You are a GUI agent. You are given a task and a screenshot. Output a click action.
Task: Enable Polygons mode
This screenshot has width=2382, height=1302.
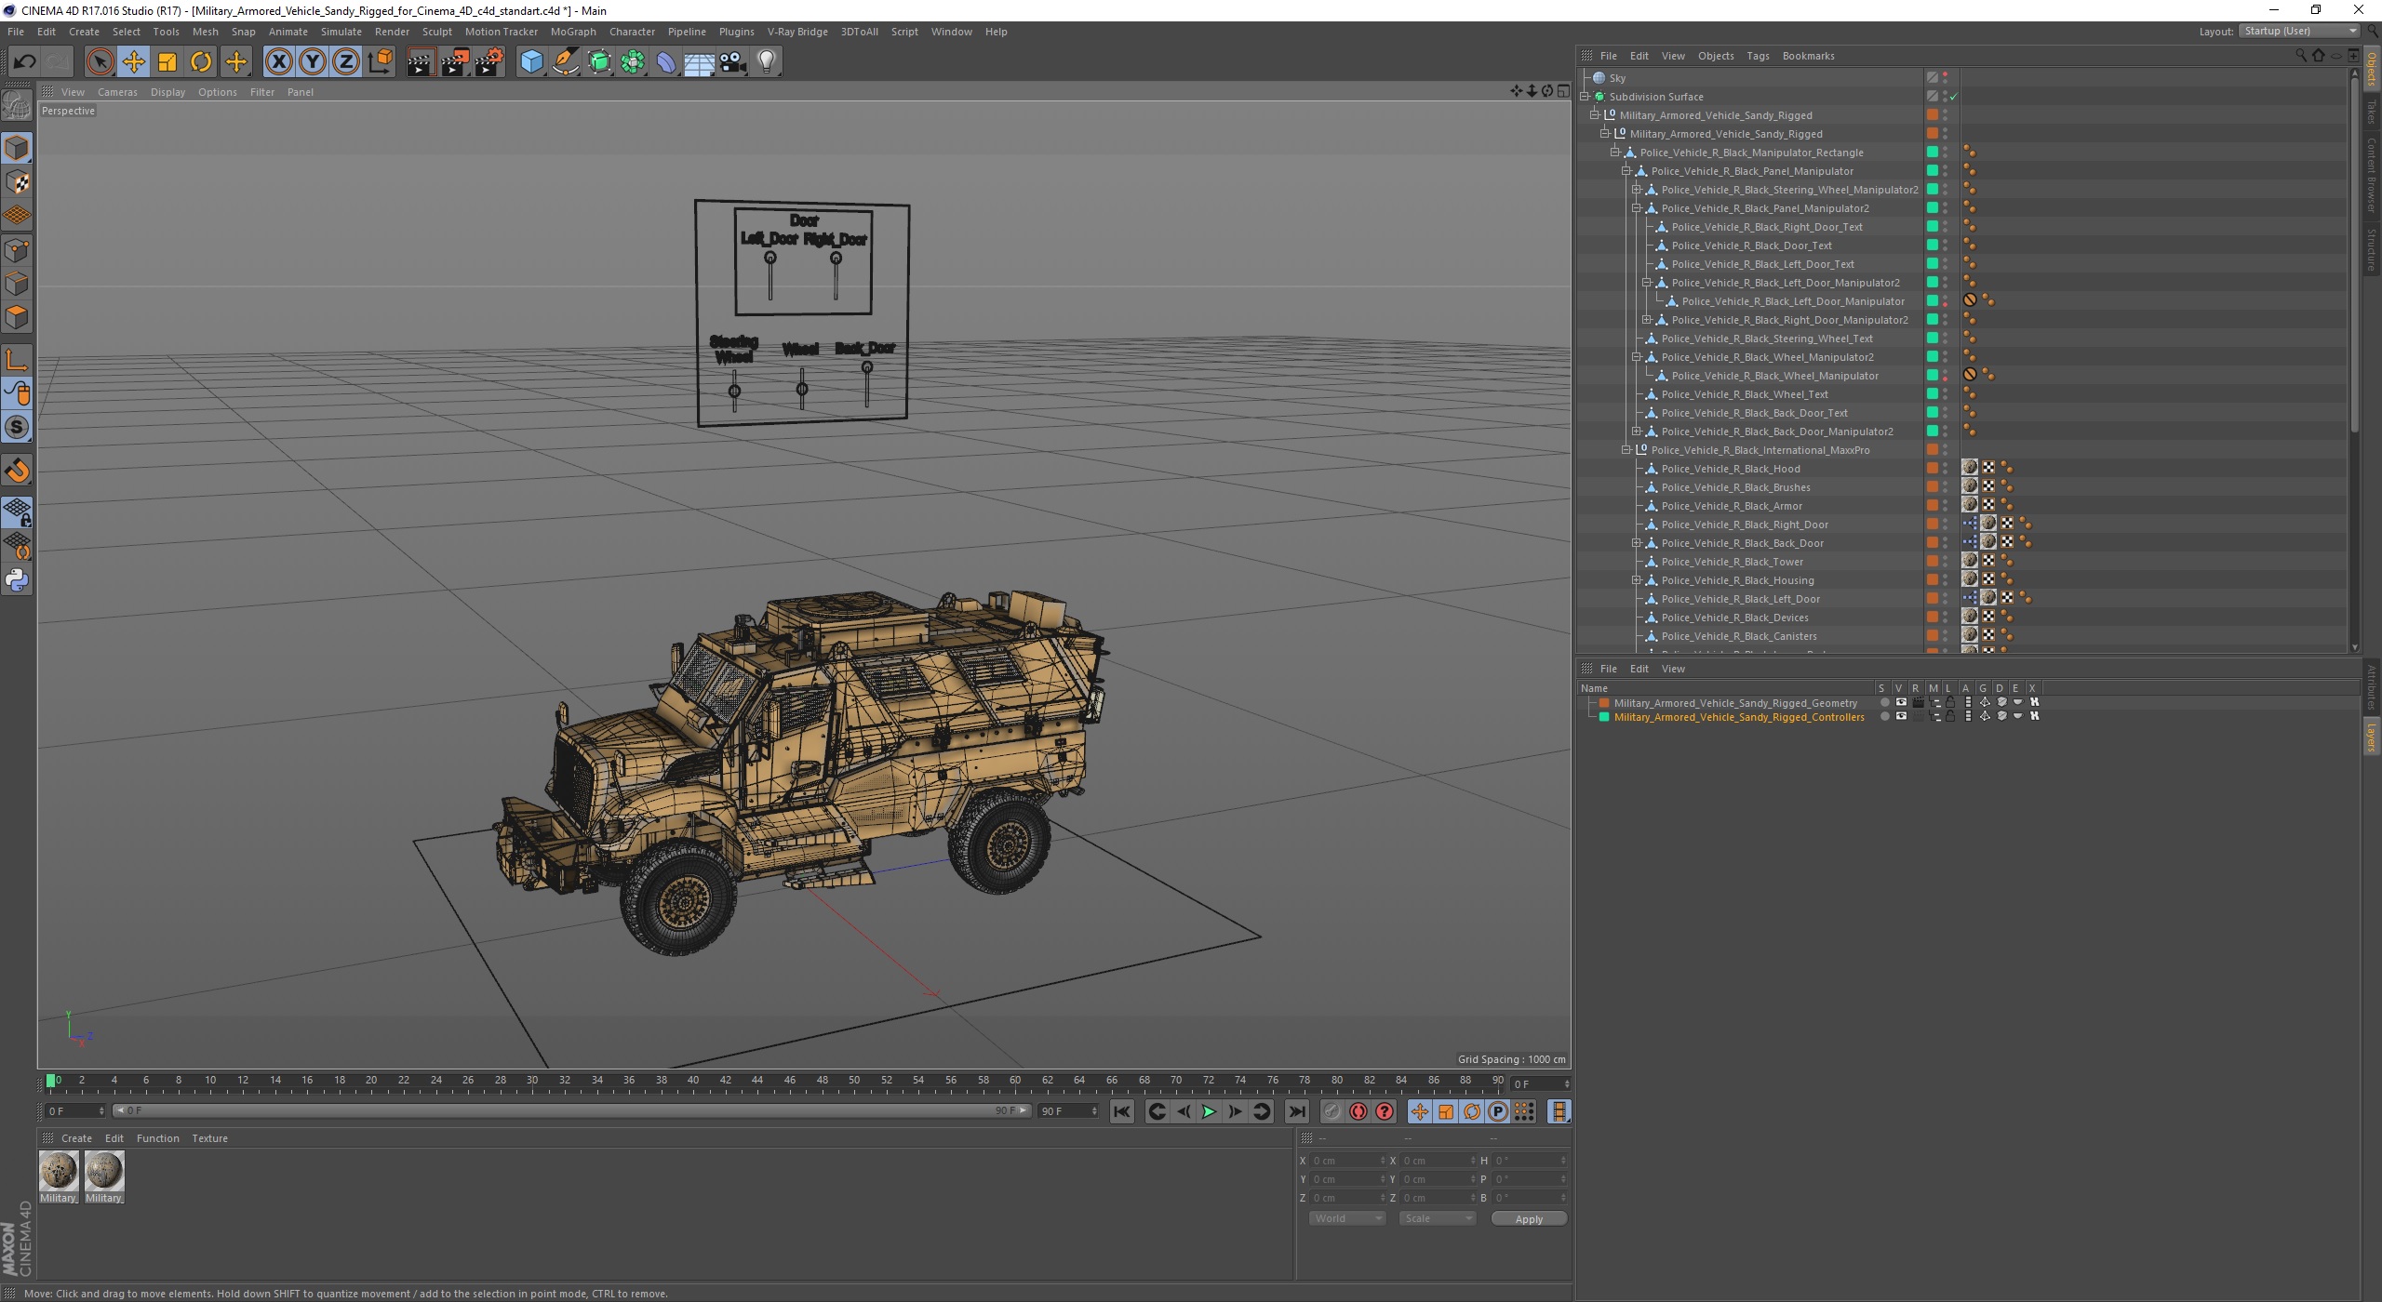(x=17, y=317)
